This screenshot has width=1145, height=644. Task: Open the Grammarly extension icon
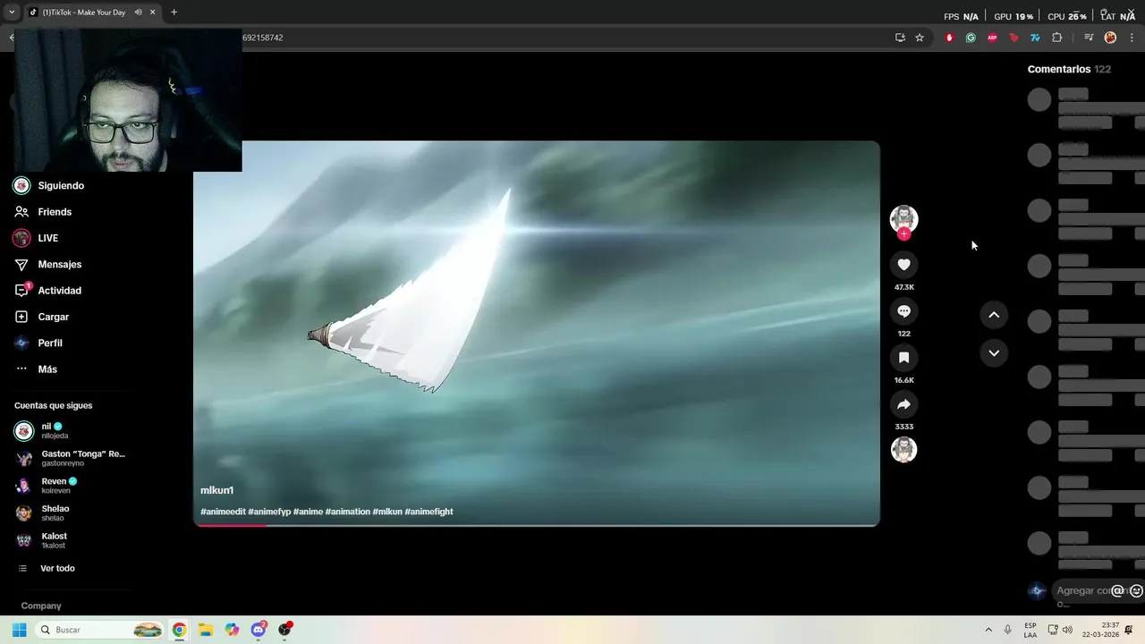pos(971,38)
